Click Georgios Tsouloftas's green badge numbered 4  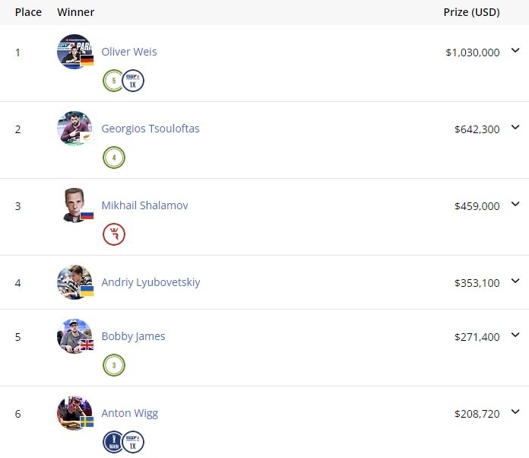(x=113, y=157)
